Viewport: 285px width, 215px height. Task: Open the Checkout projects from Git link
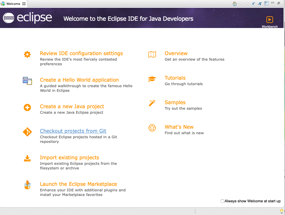[73, 131]
